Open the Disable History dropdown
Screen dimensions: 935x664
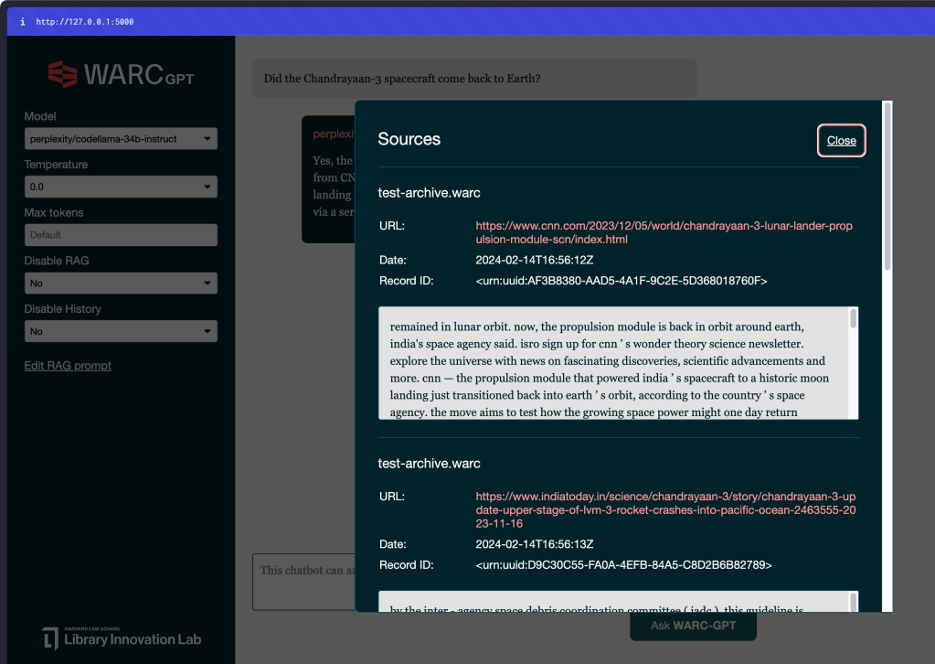(121, 331)
